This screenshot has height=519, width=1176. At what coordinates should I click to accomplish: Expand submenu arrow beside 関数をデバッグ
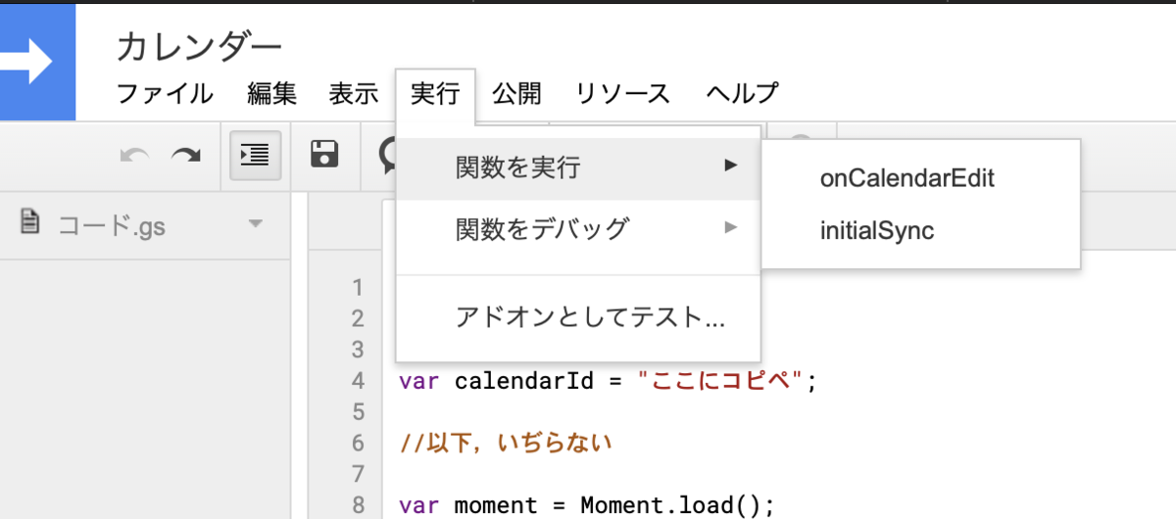pos(730,228)
